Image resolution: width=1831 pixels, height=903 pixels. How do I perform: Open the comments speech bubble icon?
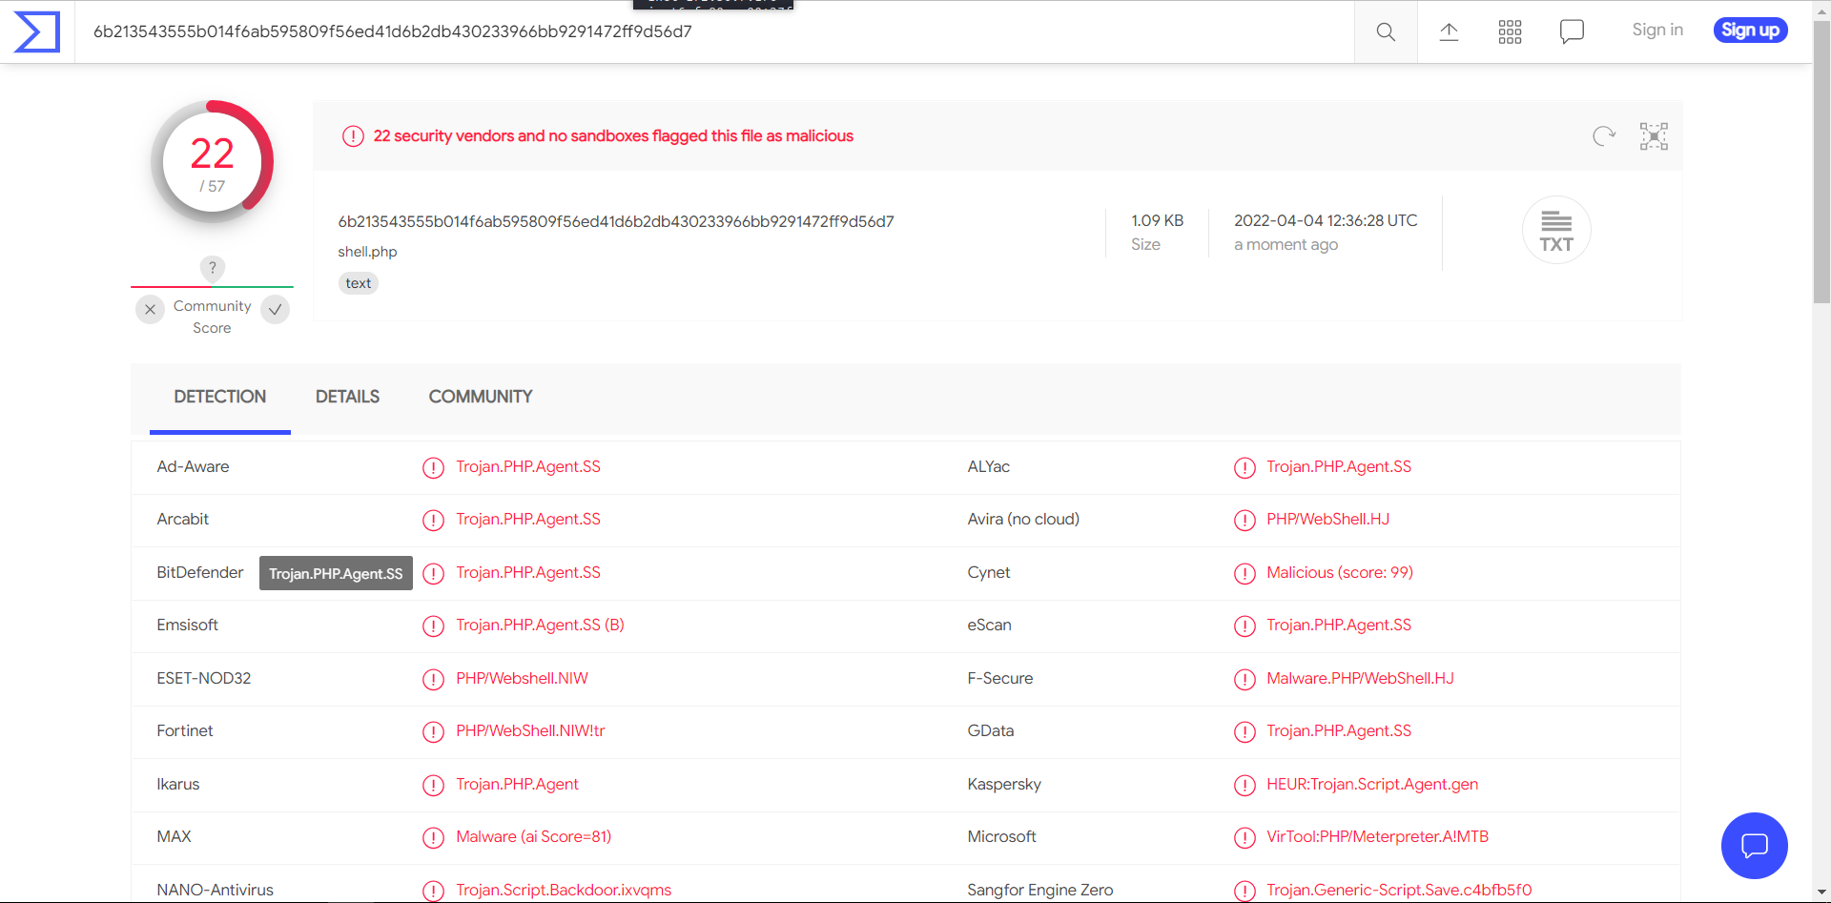1572,31
